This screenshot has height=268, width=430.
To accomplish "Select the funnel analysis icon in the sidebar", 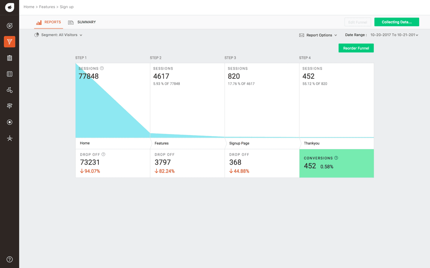I will click(x=10, y=42).
